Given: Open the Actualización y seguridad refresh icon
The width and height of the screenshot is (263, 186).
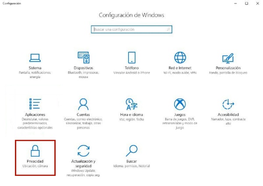Looking at the screenshot, I should pyautogui.click(x=83, y=151).
